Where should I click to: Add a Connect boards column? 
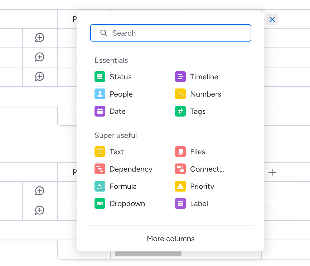[x=207, y=169]
